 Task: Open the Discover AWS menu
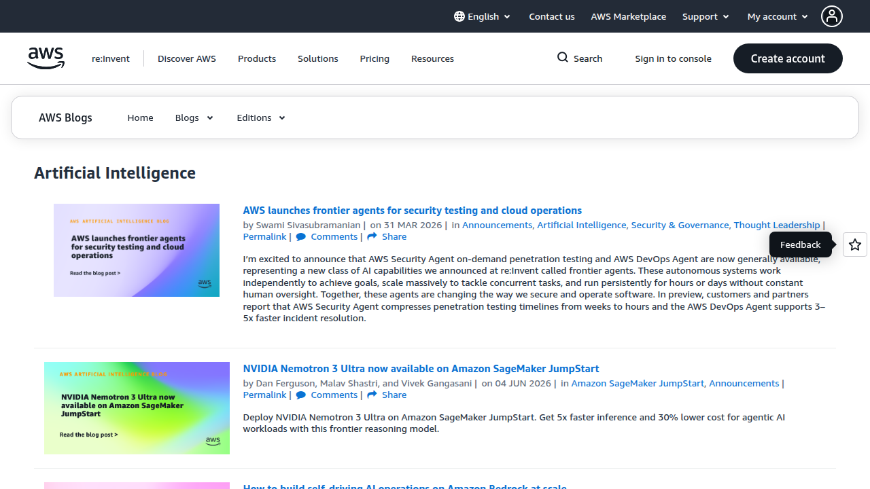pos(187,58)
